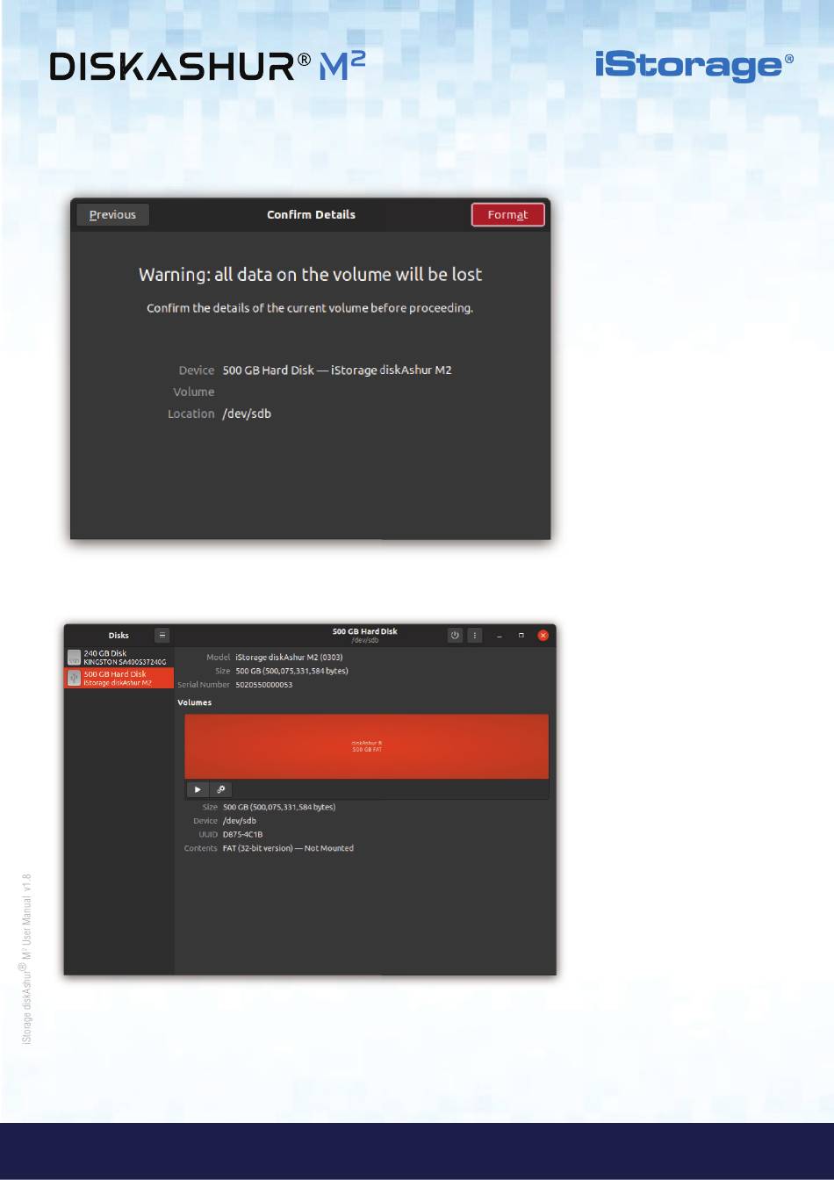Open the three-dot drive options menu
834x1180 pixels.
coord(475,636)
